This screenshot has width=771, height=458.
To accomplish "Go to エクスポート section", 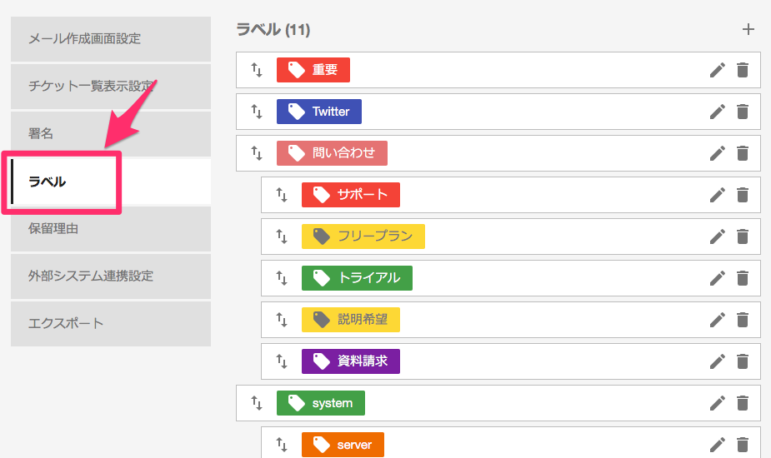I will pyautogui.click(x=111, y=324).
